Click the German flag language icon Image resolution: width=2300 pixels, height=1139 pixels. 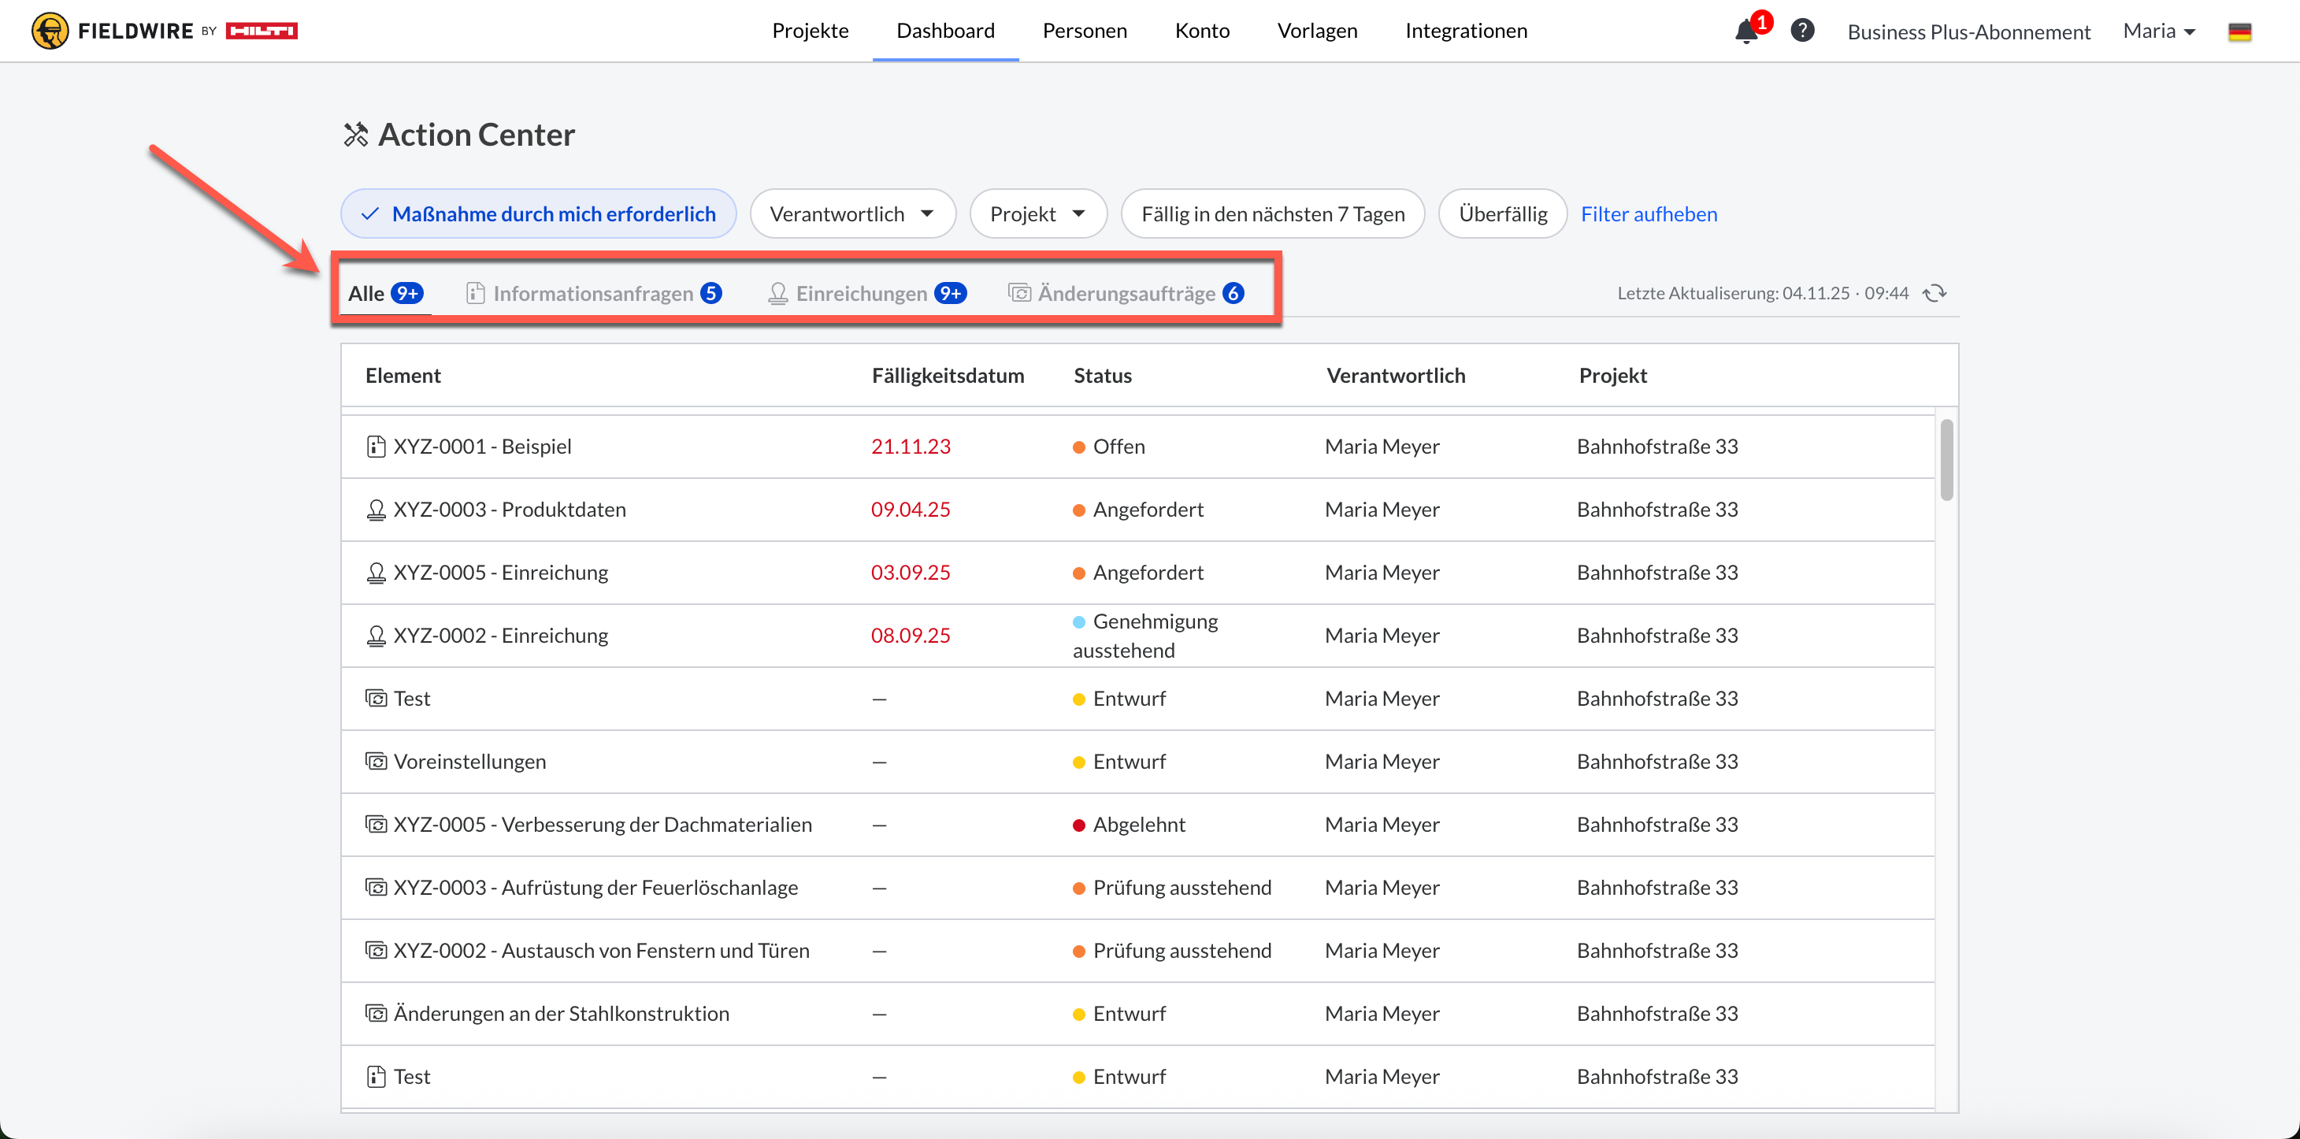tap(2239, 32)
